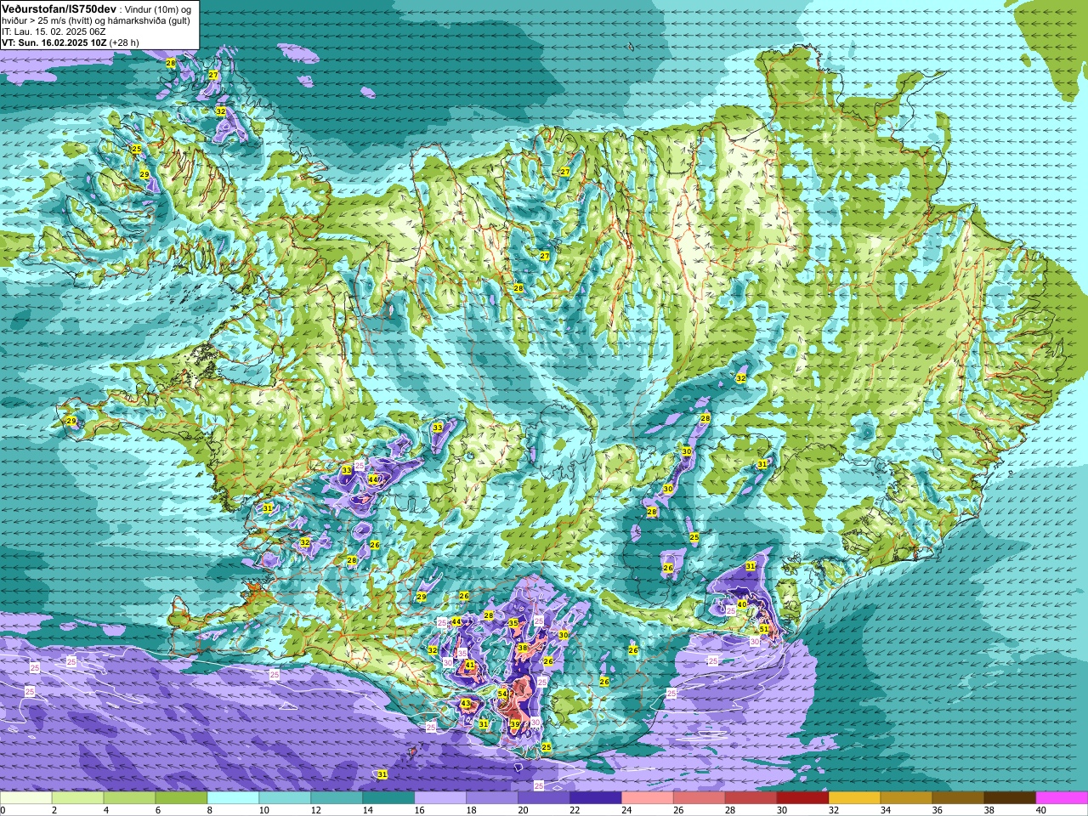Select the 28–30 m/s red legend swatch
Image resolution: width=1088 pixels, height=816 pixels.
click(x=751, y=798)
